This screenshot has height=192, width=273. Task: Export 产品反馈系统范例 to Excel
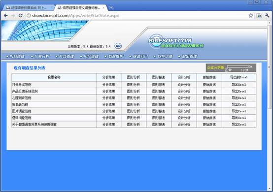click(239, 91)
